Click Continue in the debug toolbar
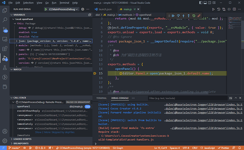The image size is (244, 150). click(173, 16)
